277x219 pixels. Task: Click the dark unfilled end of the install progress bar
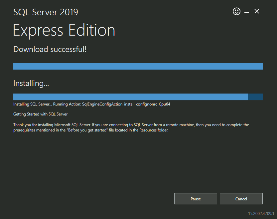coord(255,97)
